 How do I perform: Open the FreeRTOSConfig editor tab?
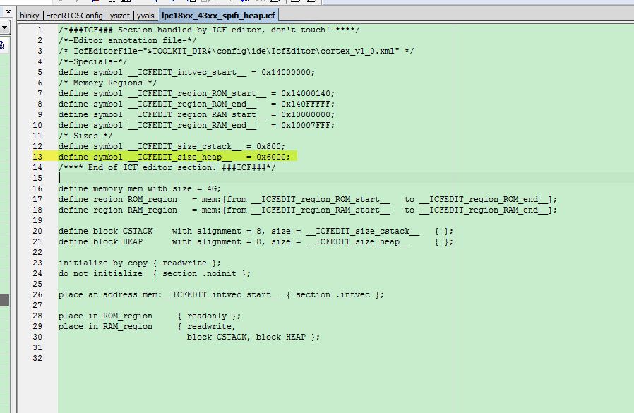tap(74, 16)
